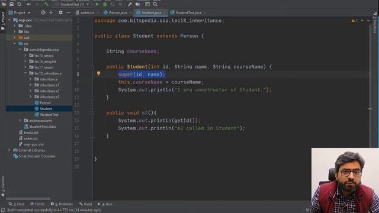Viewport: 379px width, 213px height.
Task: Click the Debug bug icon
Action: [x=105, y=4]
